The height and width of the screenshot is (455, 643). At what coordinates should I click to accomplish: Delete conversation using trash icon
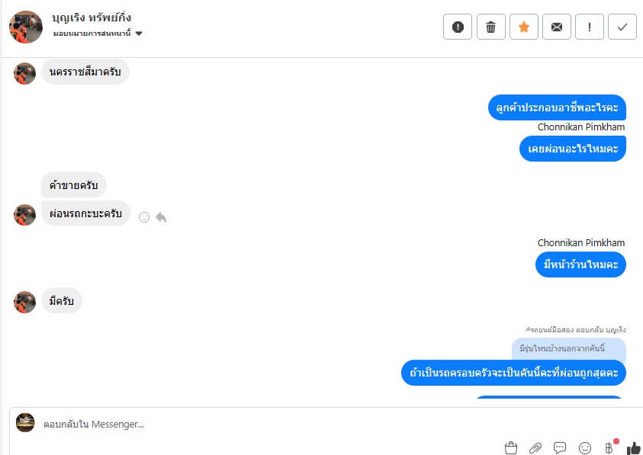pos(491,27)
